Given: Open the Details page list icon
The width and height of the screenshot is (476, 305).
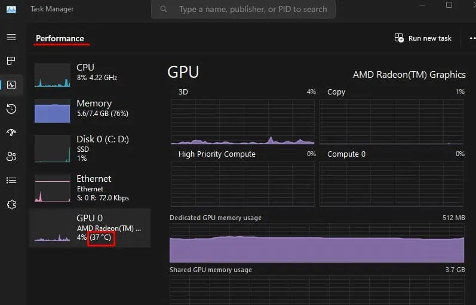Looking at the screenshot, I should (11, 180).
